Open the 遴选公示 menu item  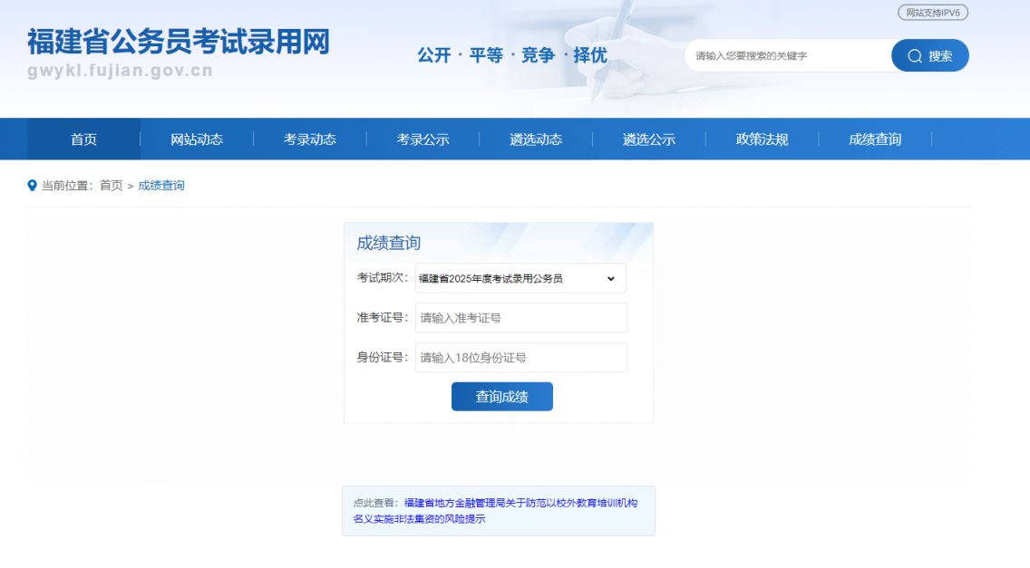coord(648,140)
